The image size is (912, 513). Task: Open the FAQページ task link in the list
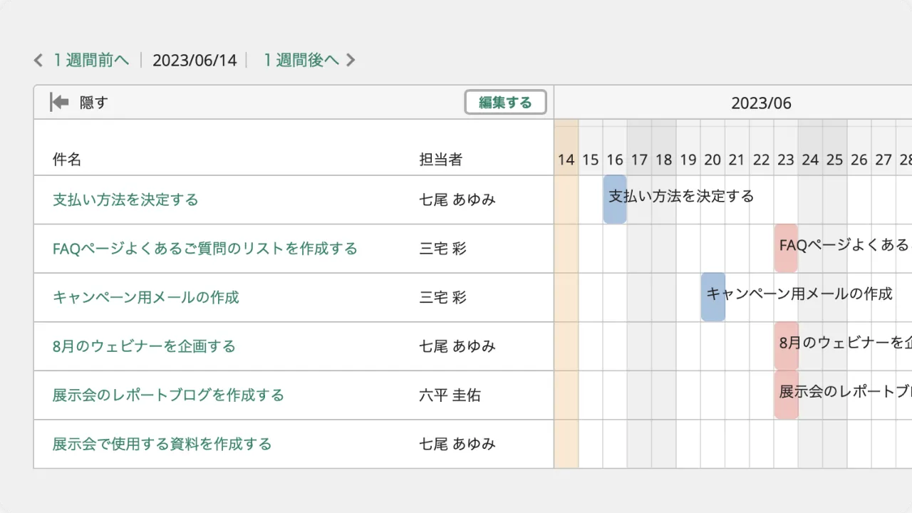point(204,249)
